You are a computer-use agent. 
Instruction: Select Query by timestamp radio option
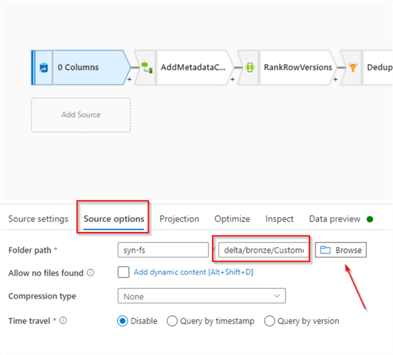click(172, 321)
